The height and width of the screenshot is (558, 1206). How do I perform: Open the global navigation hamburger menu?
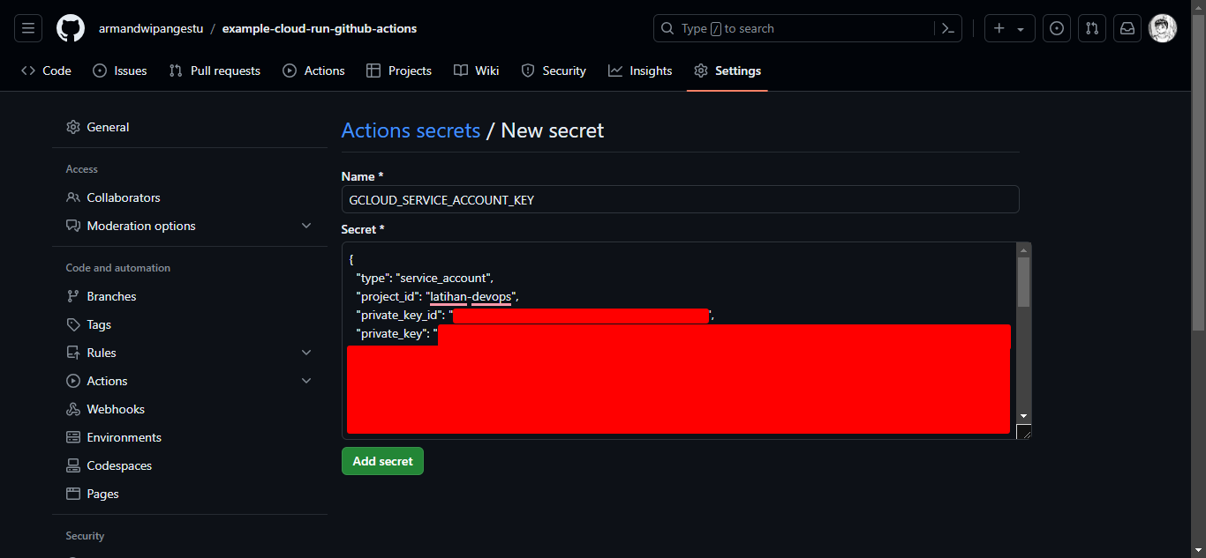[27, 27]
